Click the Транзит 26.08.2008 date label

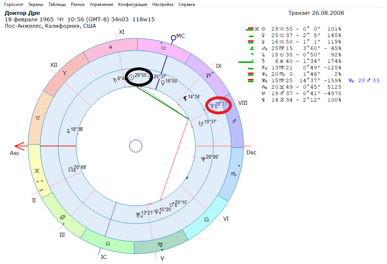click(316, 13)
